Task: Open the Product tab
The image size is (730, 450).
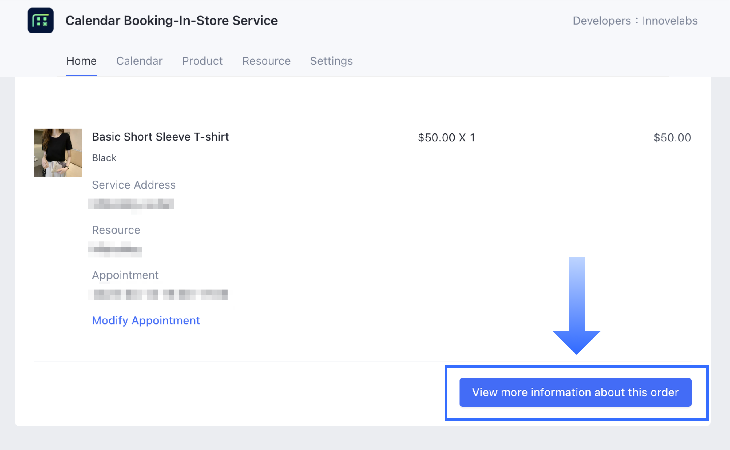Action: [202, 61]
